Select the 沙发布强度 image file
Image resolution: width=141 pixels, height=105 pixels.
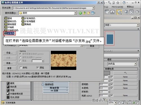[x=28, y=21]
